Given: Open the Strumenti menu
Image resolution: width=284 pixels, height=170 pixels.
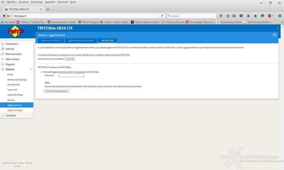Looking at the screenshot, I should 63,2.
